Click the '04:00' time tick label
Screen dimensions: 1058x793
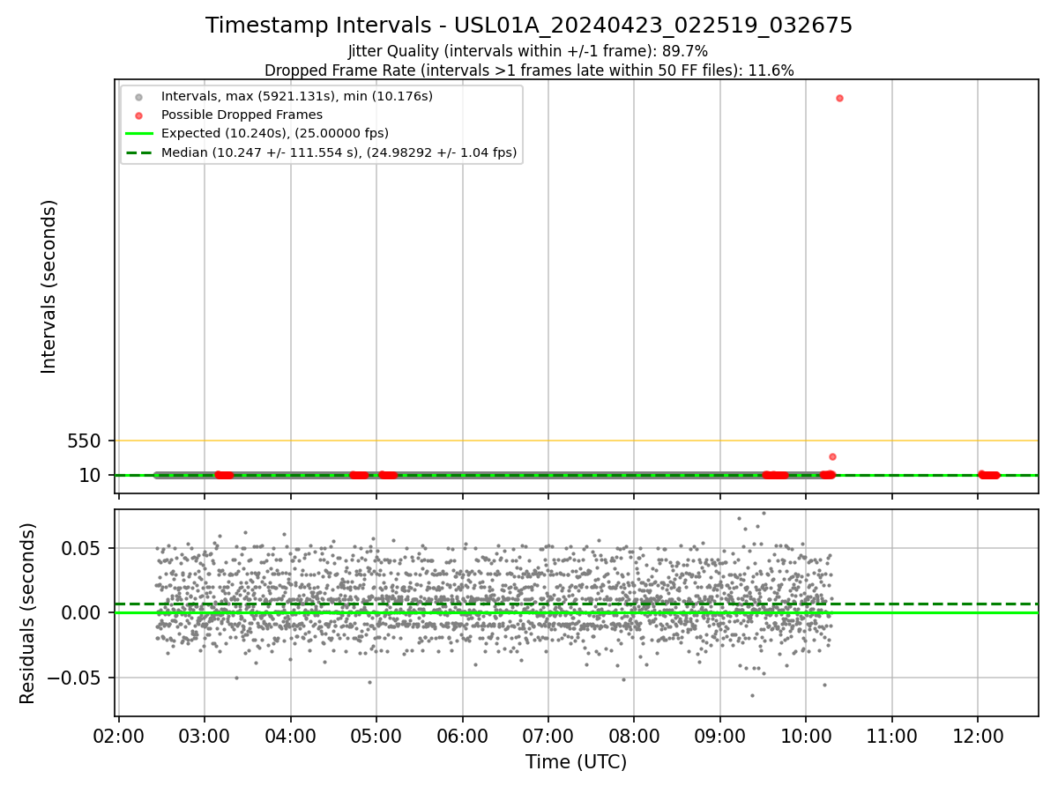pos(291,735)
